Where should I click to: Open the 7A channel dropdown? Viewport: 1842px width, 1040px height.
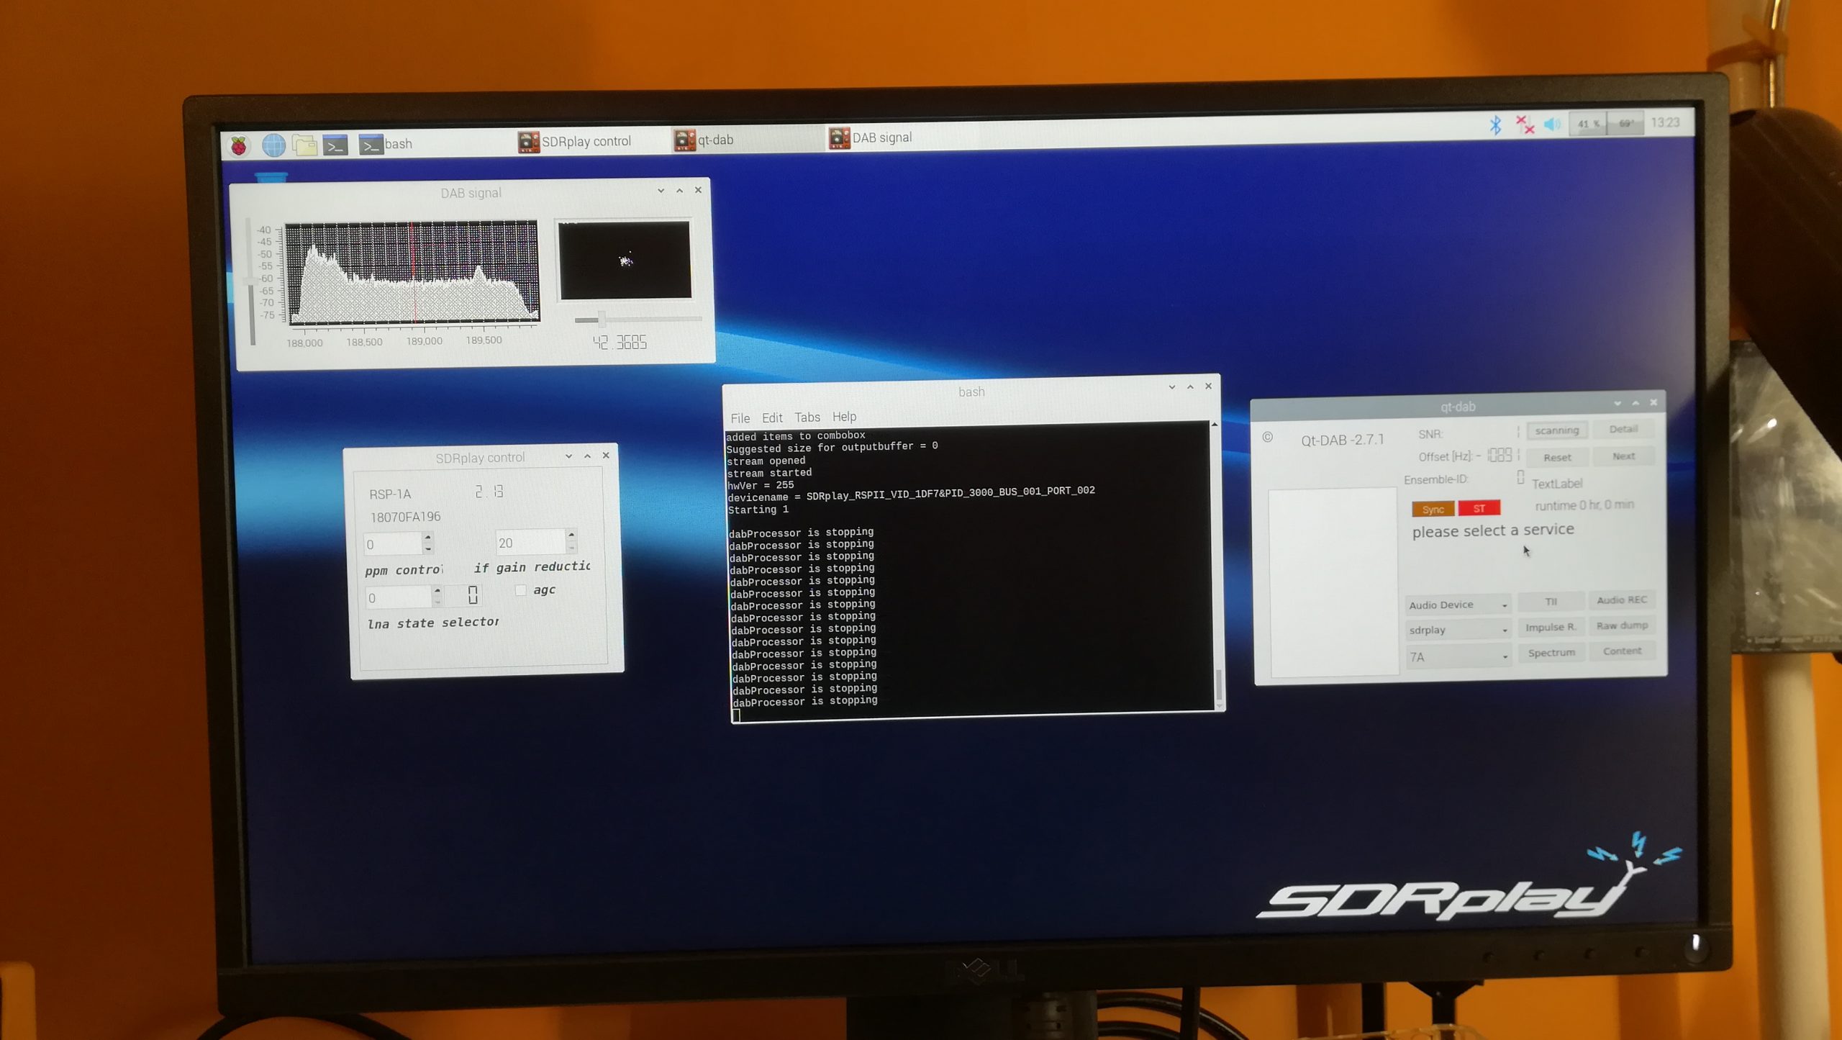pos(1458,656)
